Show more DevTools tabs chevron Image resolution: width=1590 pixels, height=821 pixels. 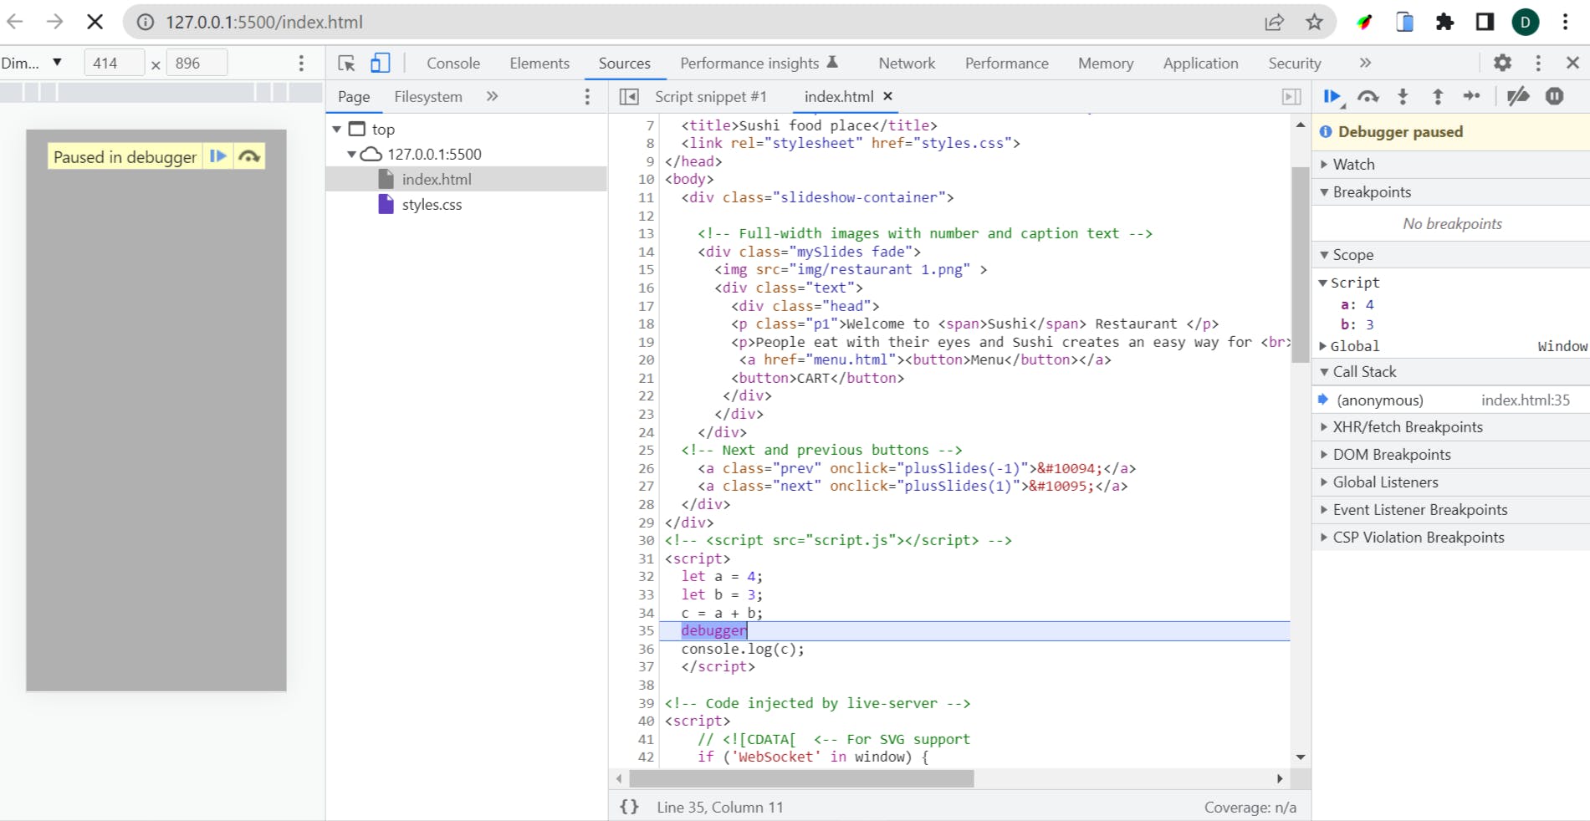tap(1365, 63)
